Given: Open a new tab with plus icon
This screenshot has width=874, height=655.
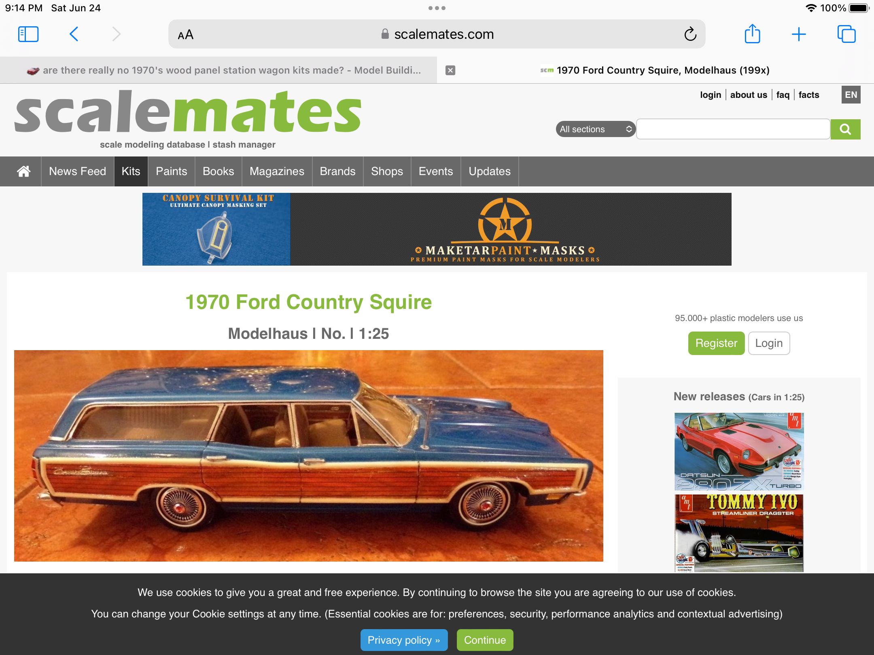Looking at the screenshot, I should [x=799, y=34].
